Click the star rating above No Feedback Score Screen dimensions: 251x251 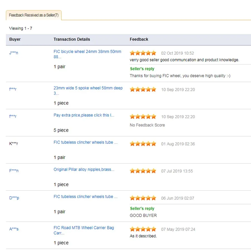point(143,117)
